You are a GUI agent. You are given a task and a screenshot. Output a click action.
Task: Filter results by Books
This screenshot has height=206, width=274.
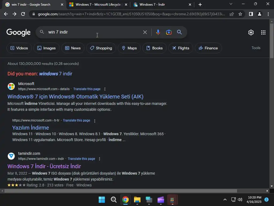[x=154, y=48]
